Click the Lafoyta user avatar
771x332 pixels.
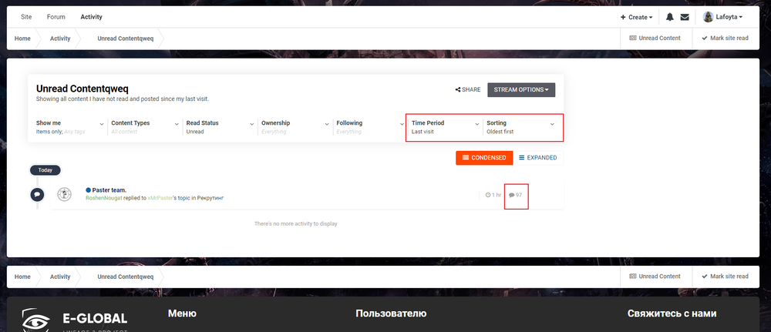click(708, 17)
